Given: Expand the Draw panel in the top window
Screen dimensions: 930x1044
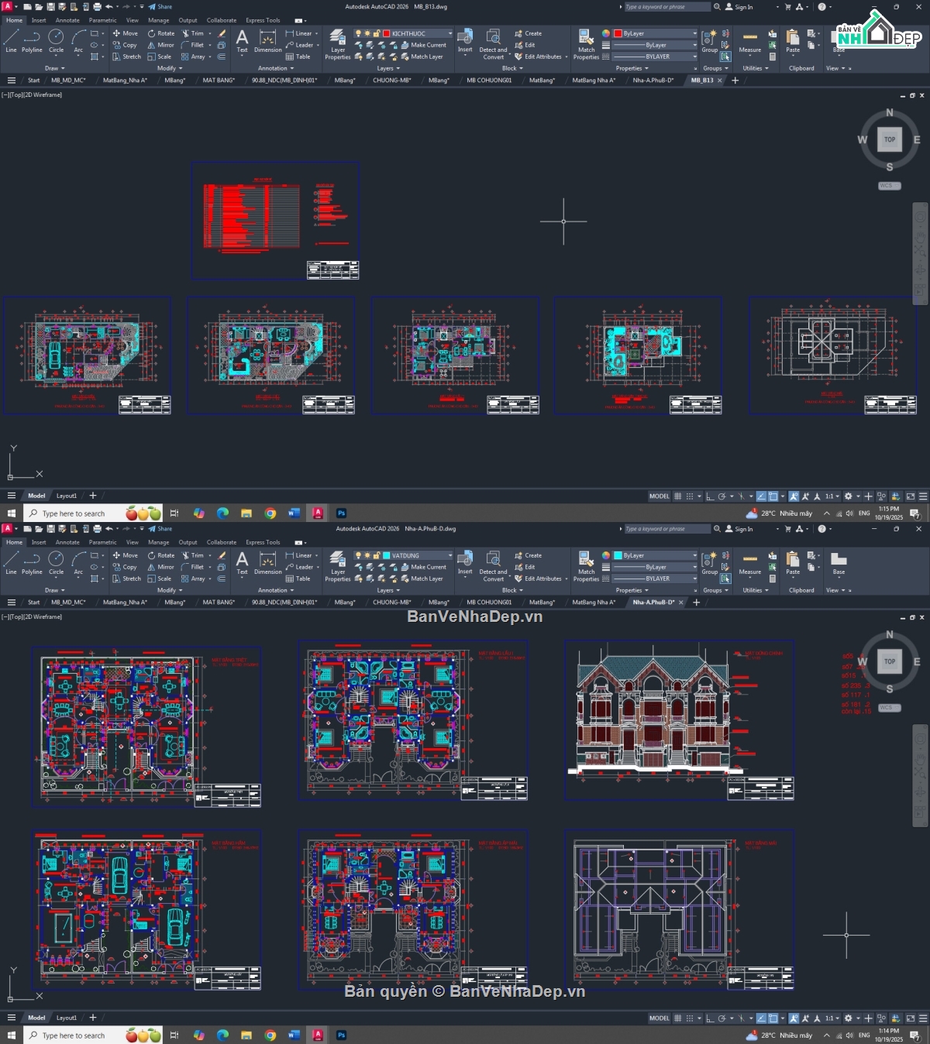Looking at the screenshot, I should [53, 68].
